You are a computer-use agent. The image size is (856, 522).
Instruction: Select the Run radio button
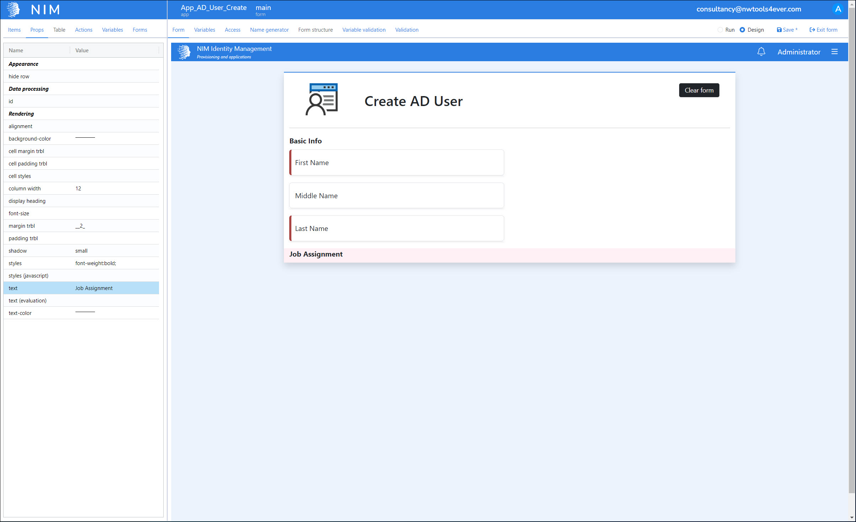(x=720, y=30)
